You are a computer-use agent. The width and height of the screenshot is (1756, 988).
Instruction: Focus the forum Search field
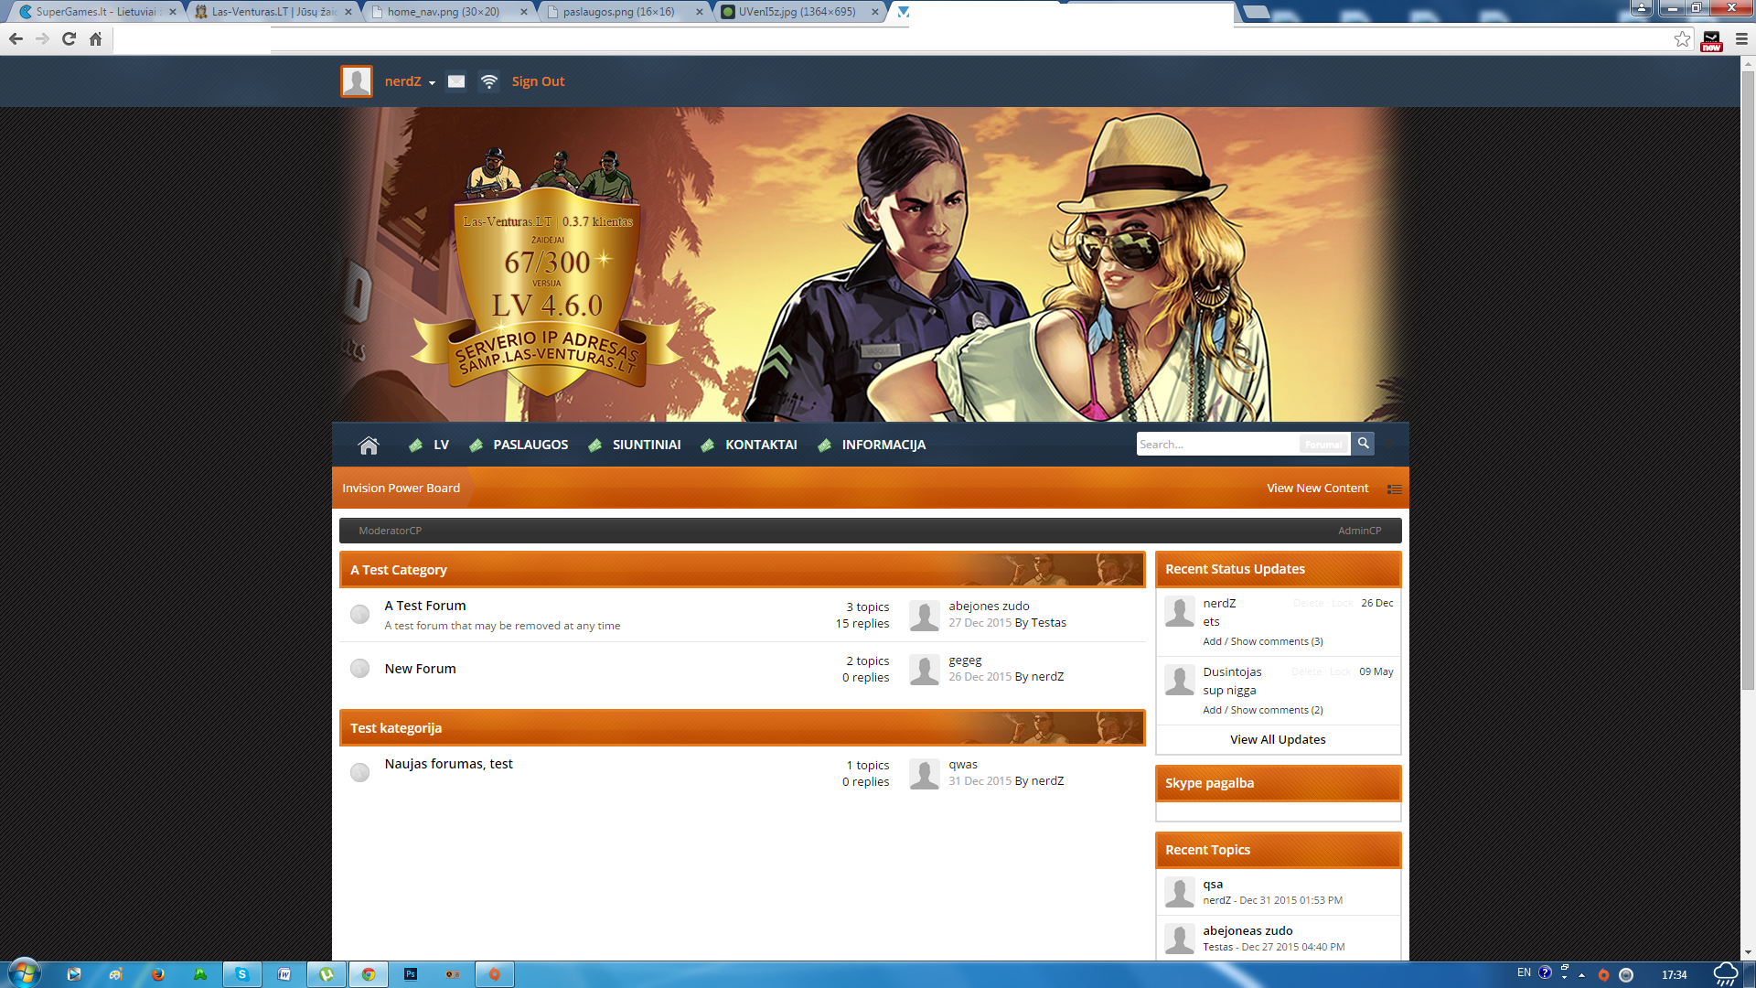1216,444
